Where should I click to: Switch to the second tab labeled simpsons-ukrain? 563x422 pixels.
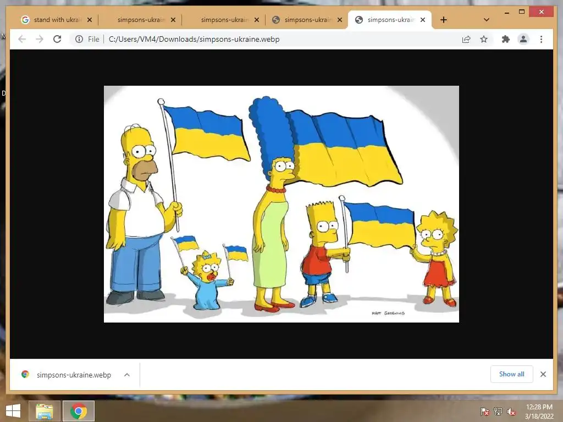141,20
